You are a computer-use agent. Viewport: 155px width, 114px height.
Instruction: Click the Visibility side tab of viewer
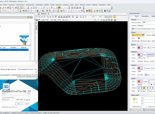click(36, 27)
